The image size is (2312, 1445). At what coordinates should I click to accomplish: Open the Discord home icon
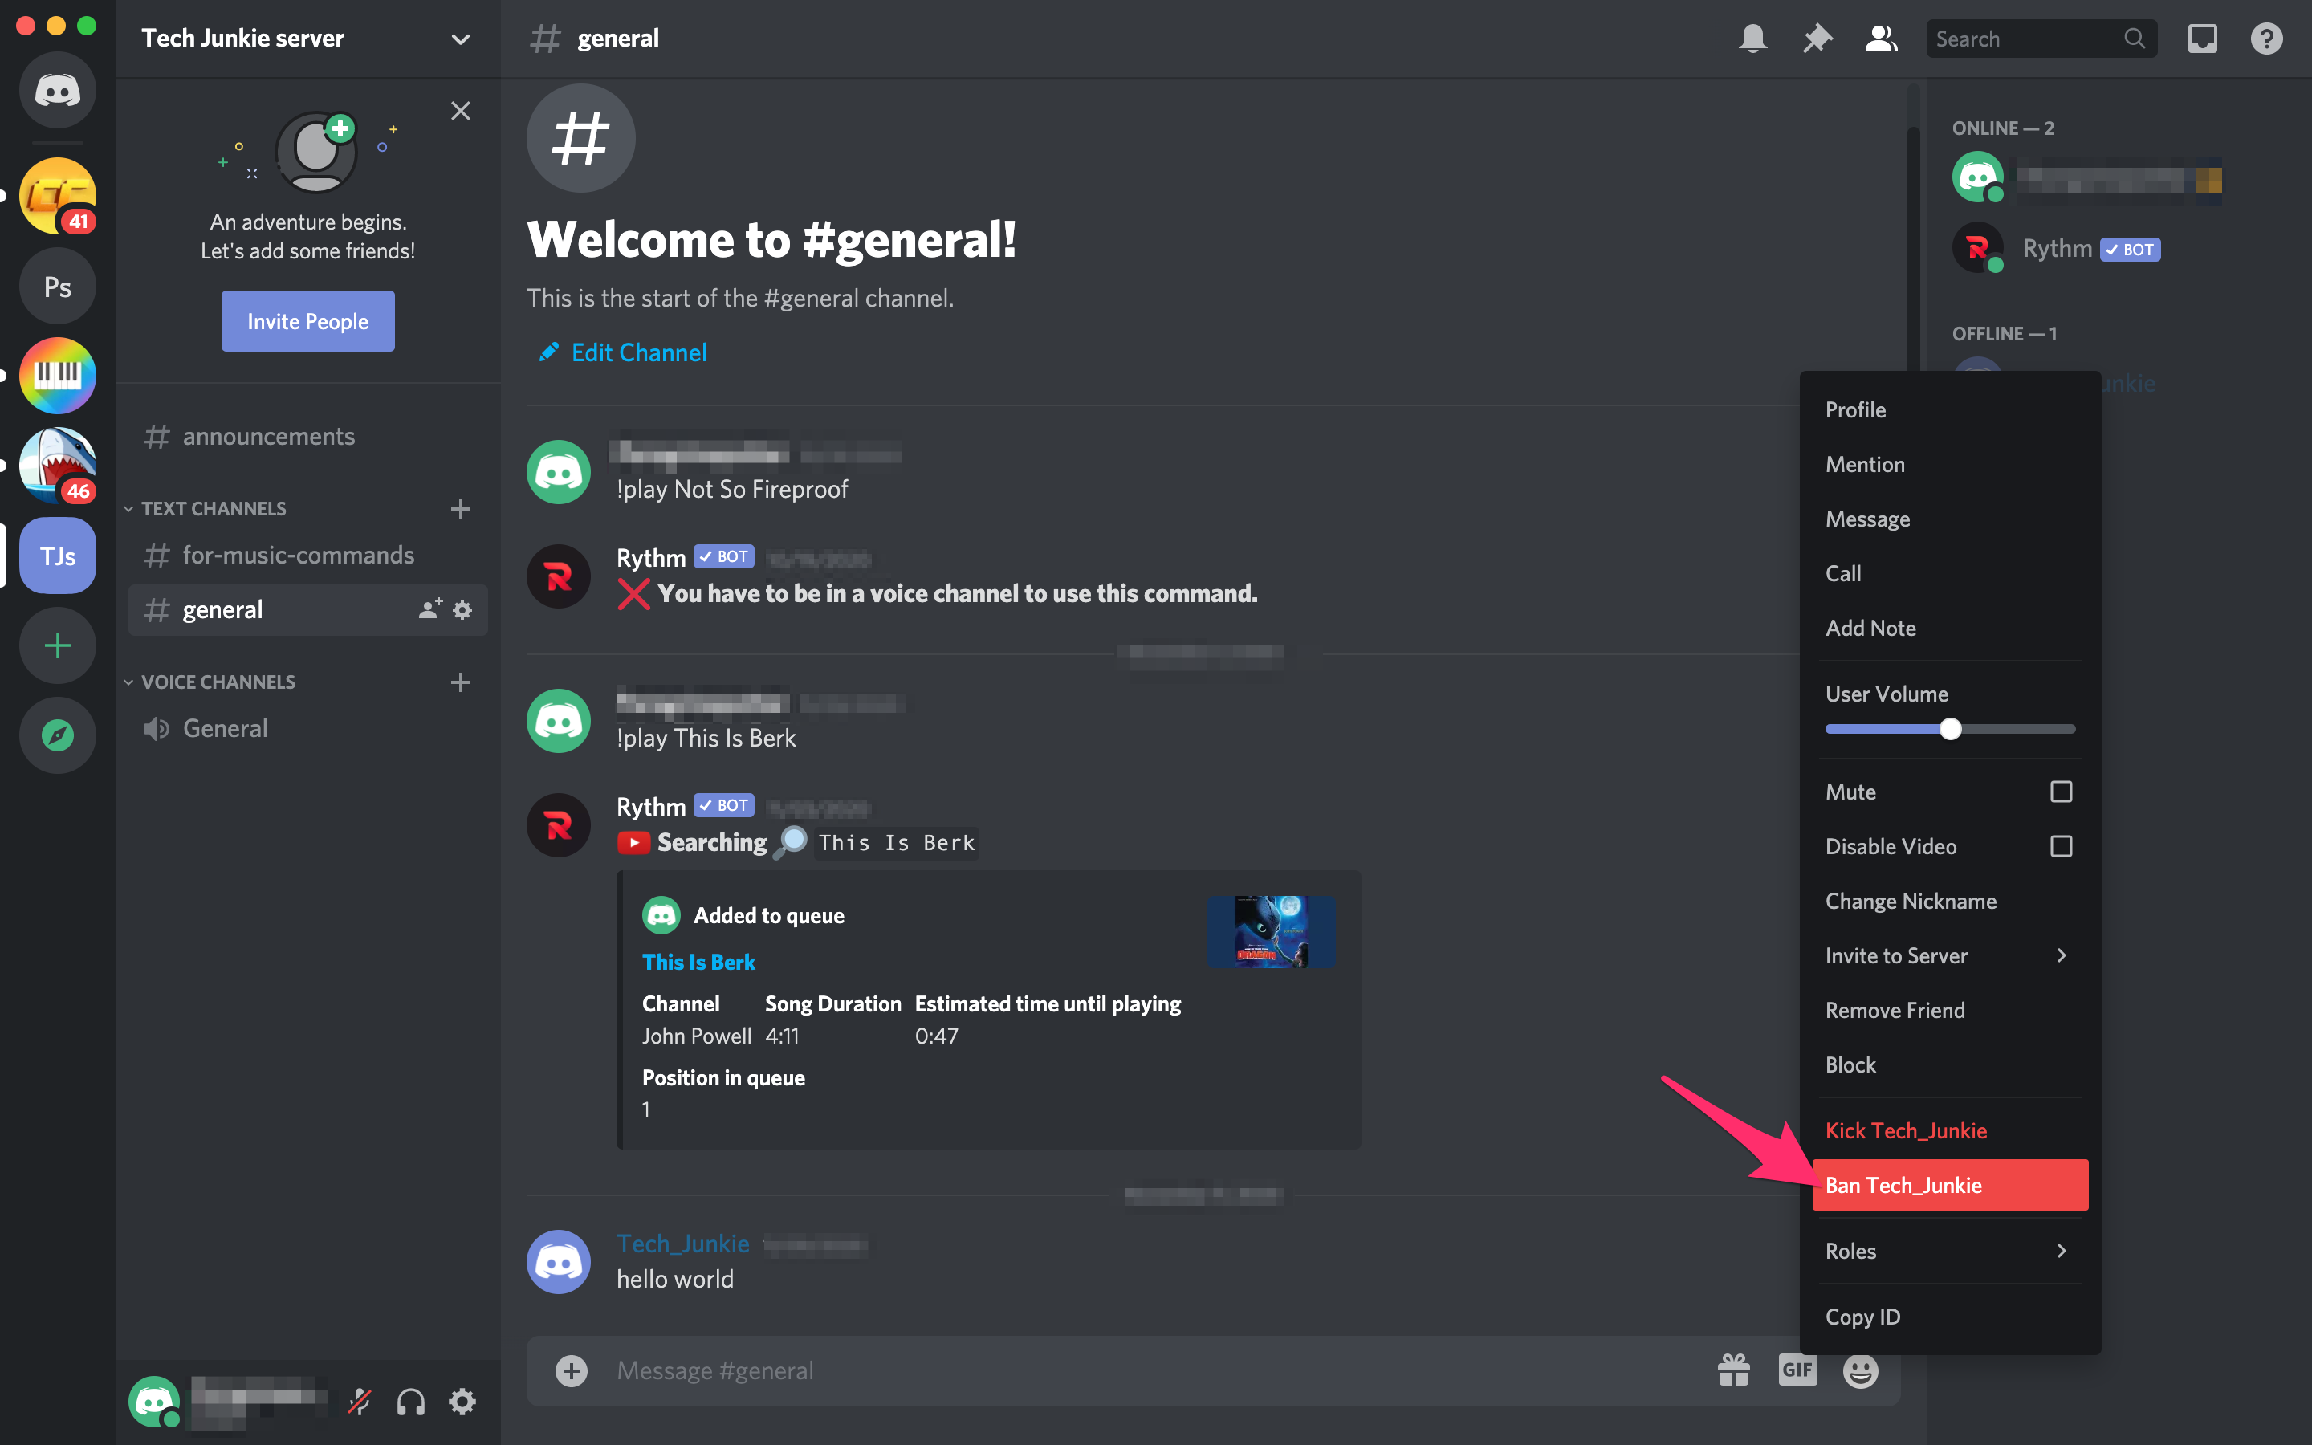pos(57,90)
